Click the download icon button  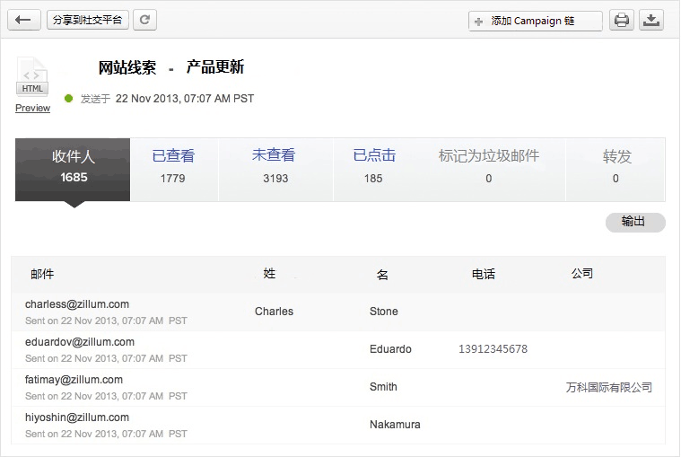pos(652,20)
